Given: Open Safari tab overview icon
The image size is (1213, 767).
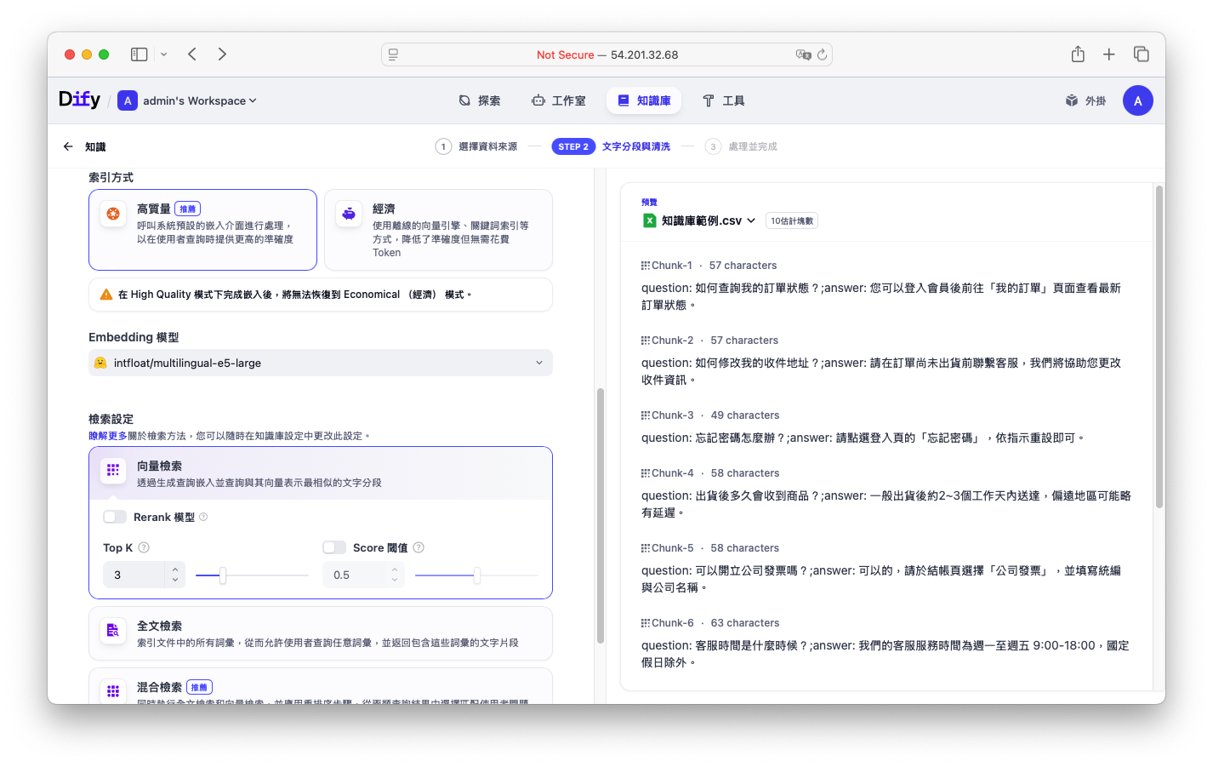Looking at the screenshot, I should (1141, 54).
